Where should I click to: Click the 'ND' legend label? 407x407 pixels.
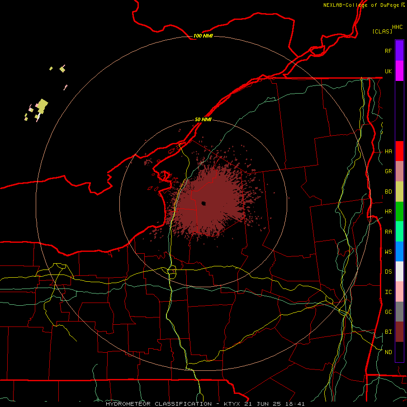pyautogui.click(x=388, y=352)
